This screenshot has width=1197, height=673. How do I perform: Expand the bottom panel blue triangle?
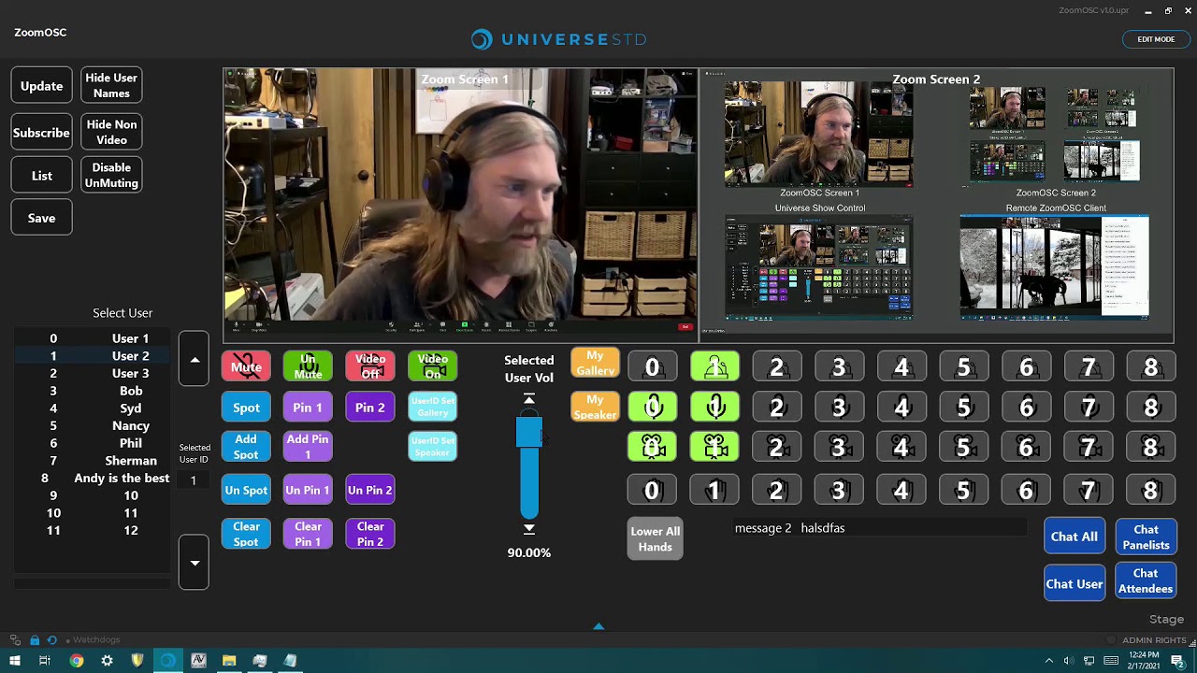pyautogui.click(x=598, y=626)
